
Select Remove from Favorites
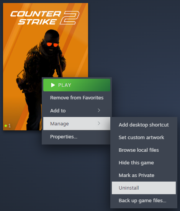tap(77, 98)
